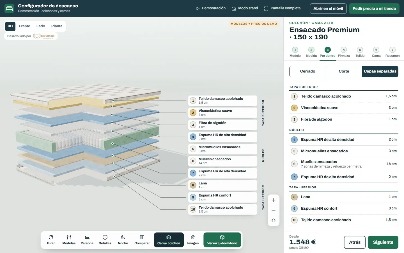
Task: Click Fibra de algodón row in side panel
Action: pyautogui.click(x=344, y=119)
